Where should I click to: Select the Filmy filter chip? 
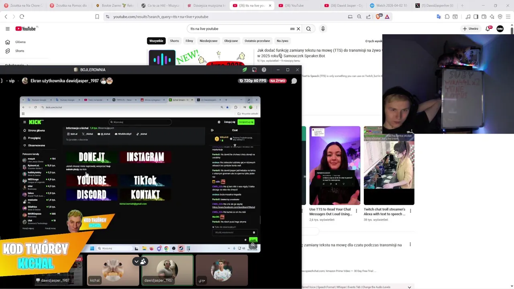tap(189, 41)
